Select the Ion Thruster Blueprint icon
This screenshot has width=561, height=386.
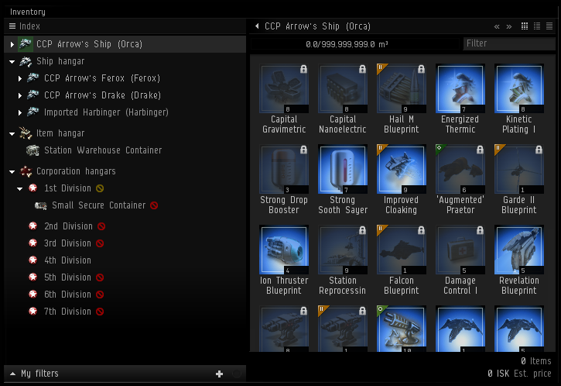point(284,250)
